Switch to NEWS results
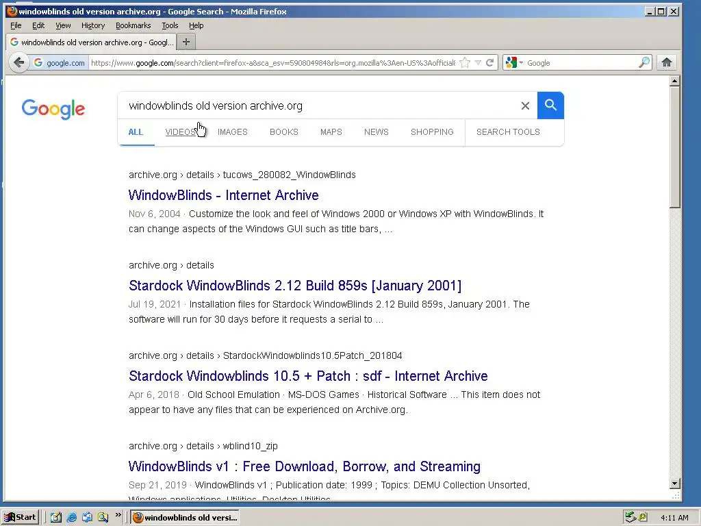701x526 pixels. point(377,132)
